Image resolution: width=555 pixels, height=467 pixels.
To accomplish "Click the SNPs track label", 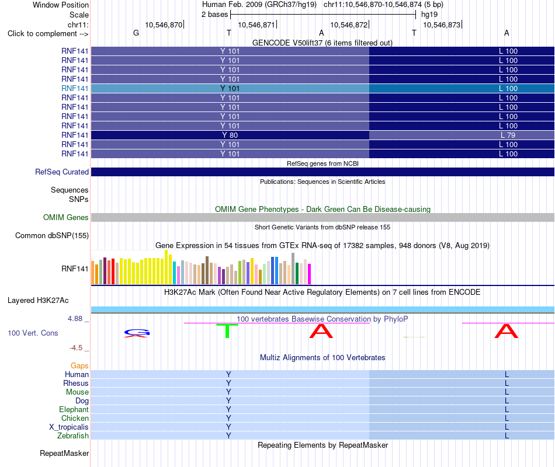I will [x=79, y=199].
